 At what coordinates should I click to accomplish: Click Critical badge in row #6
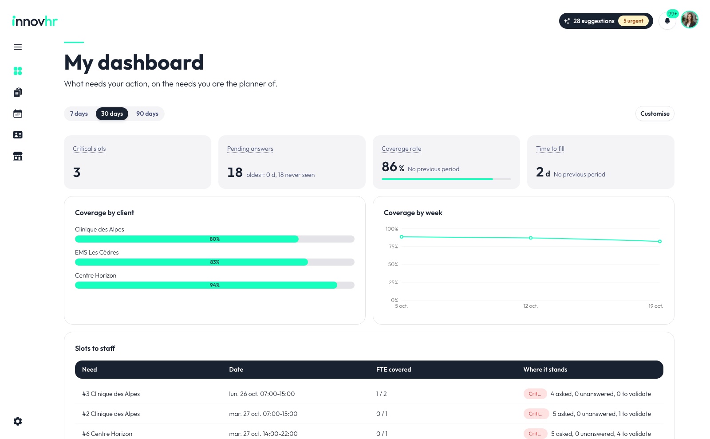coord(535,434)
